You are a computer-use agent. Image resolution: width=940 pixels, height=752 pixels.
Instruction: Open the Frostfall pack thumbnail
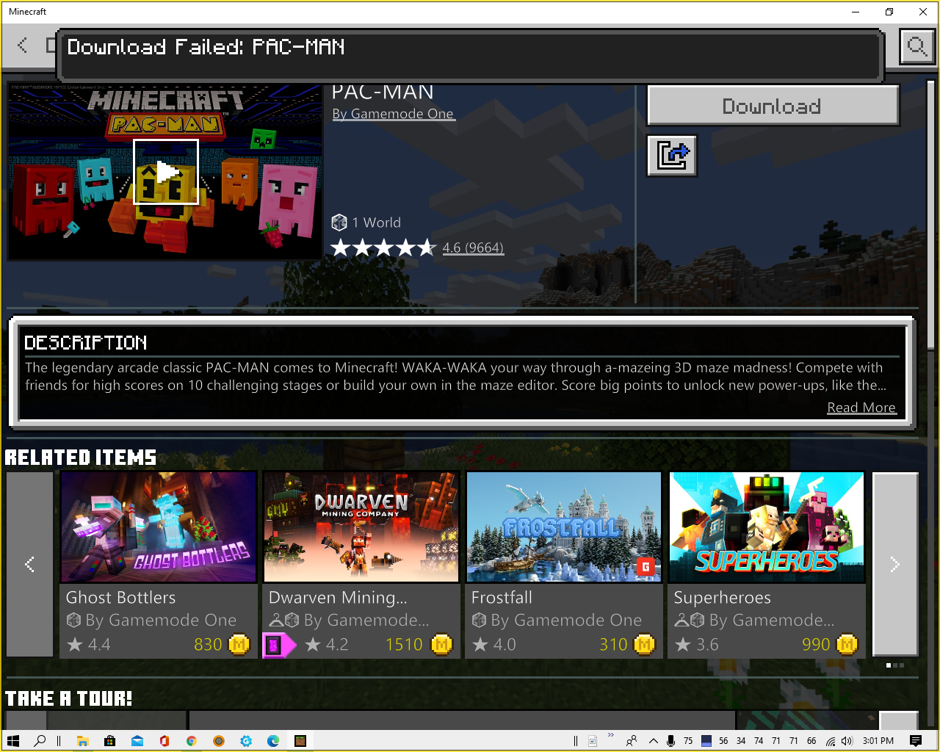click(564, 527)
